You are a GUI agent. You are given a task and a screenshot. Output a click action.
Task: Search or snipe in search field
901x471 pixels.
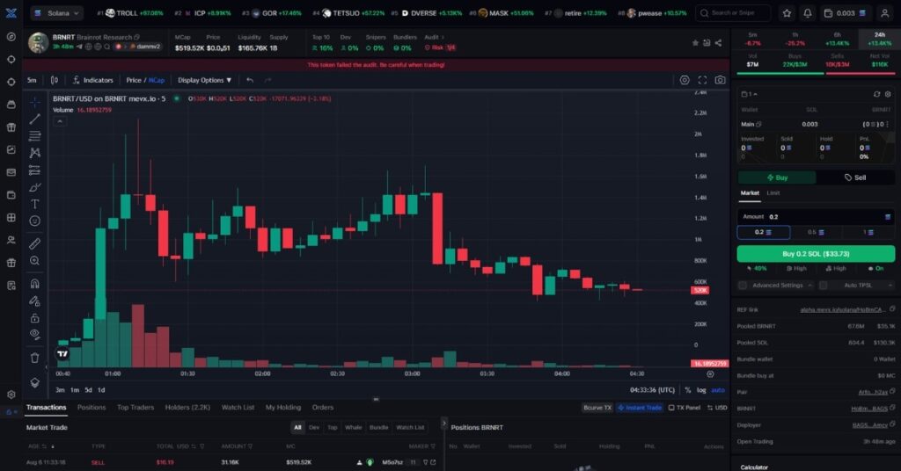(733, 12)
